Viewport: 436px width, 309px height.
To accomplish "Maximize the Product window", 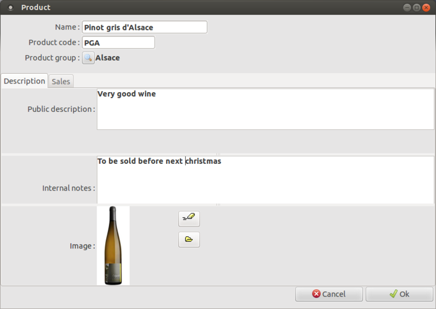I will 416,8.
